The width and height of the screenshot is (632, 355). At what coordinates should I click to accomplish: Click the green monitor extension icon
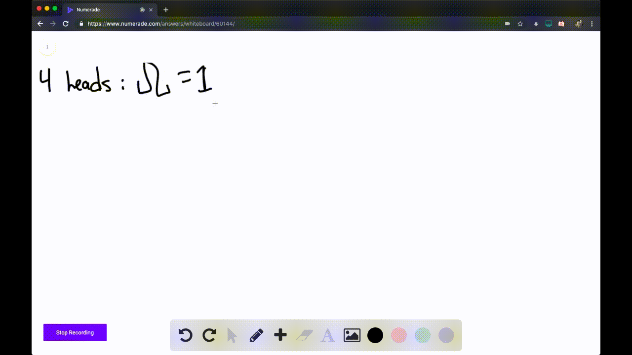coord(549,24)
